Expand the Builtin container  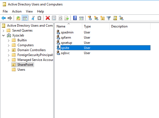pyautogui.click(x=9, y=41)
